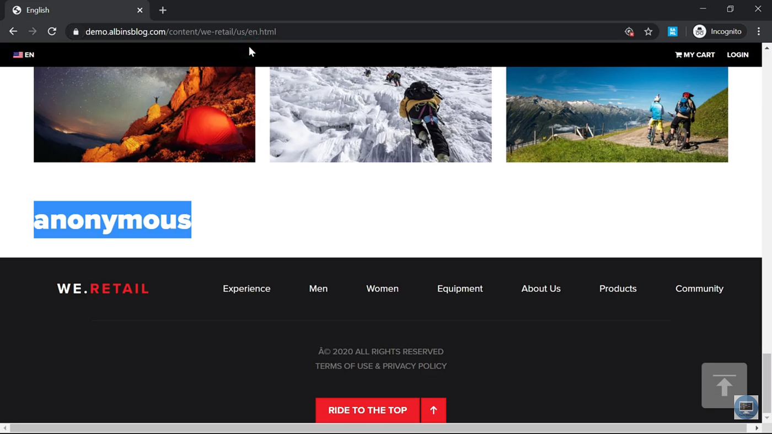This screenshot has width=772, height=434.
Task: Open the SAML browser extension
Action: (673, 32)
